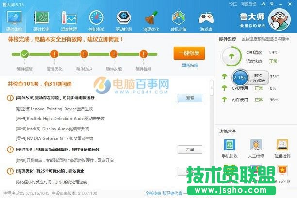This screenshot has width=297, height=198.
Task: Click the 共检查101项，有31项问题 heading
Action: pos(40,84)
